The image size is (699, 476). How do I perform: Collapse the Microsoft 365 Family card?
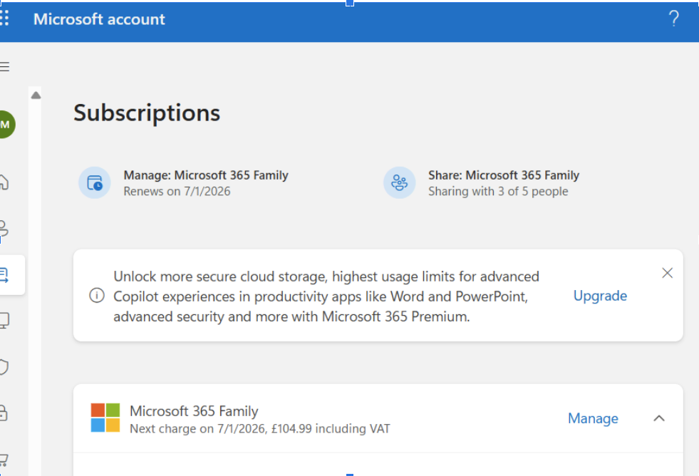coord(659,418)
